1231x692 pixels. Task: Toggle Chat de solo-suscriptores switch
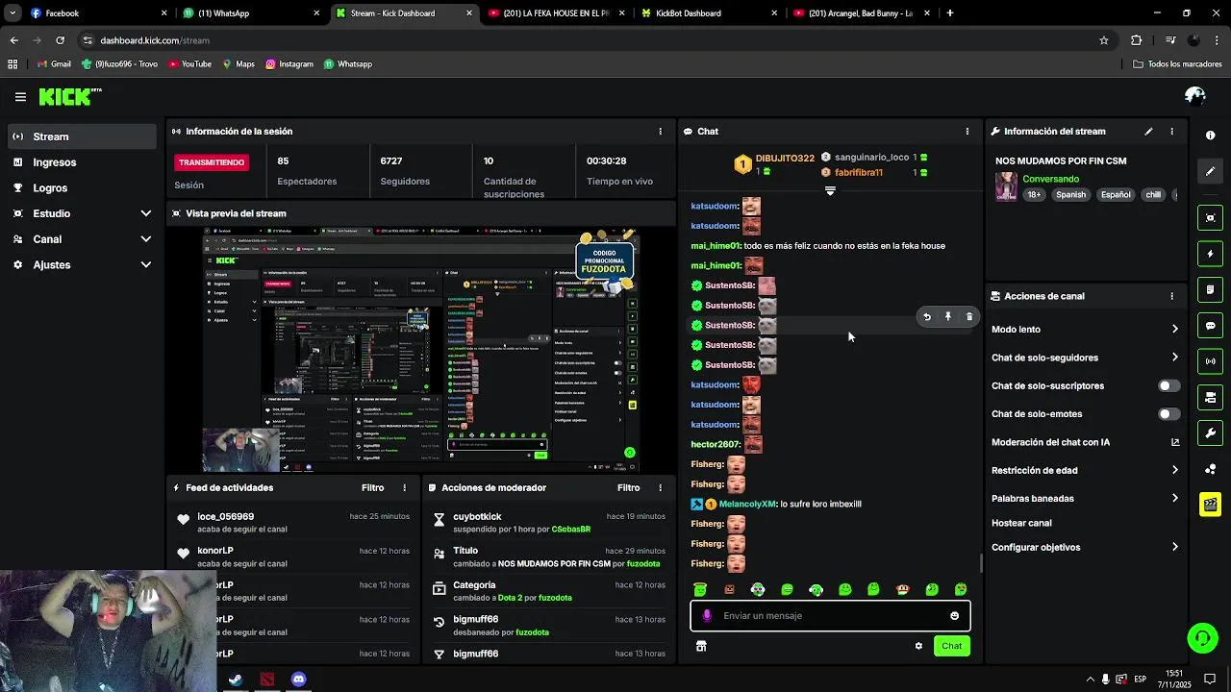click(x=1168, y=386)
